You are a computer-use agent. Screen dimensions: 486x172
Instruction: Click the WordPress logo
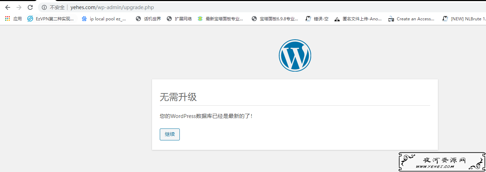coord(295,55)
